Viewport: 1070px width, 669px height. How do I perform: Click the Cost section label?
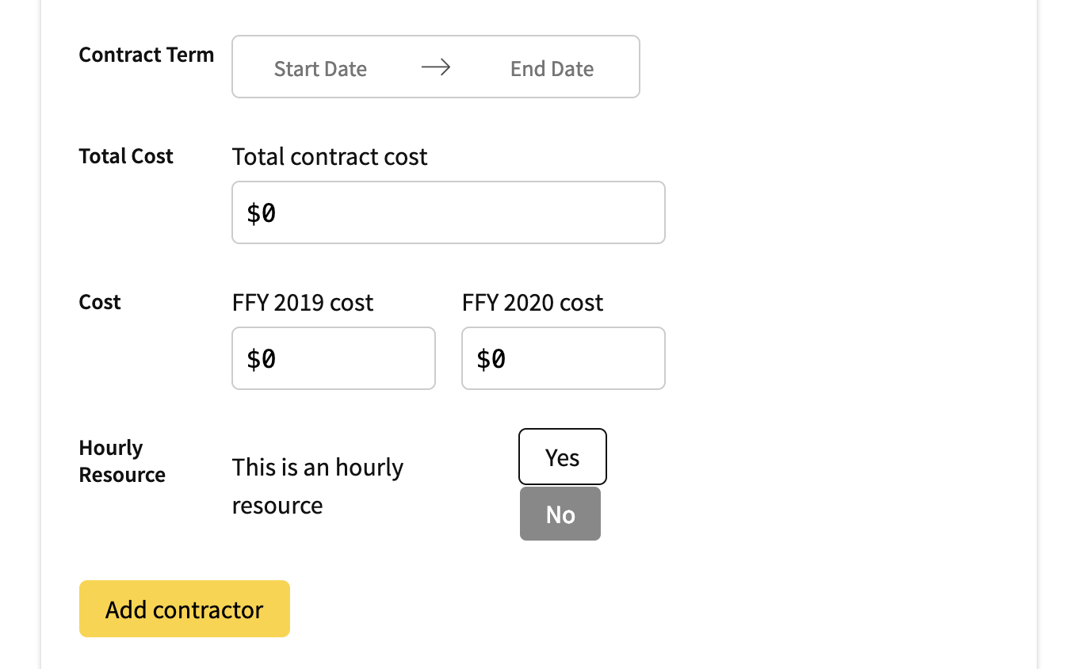[x=99, y=302]
